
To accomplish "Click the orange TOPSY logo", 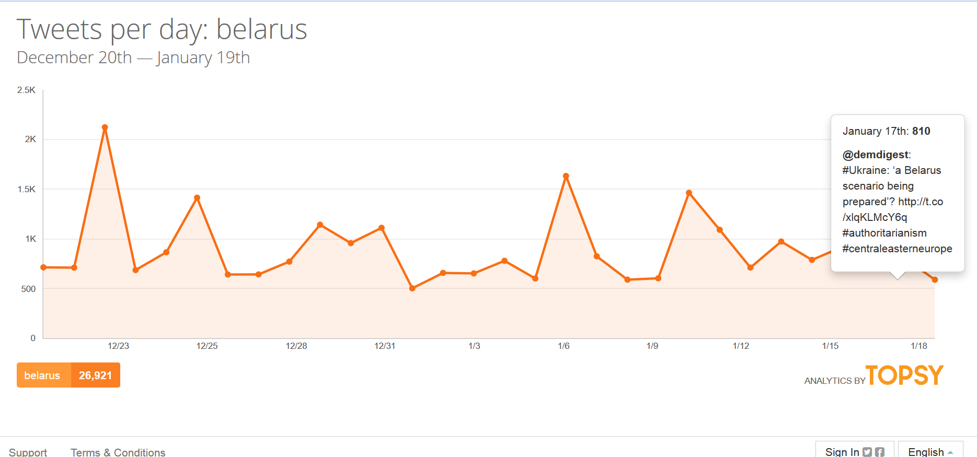I will [x=904, y=376].
